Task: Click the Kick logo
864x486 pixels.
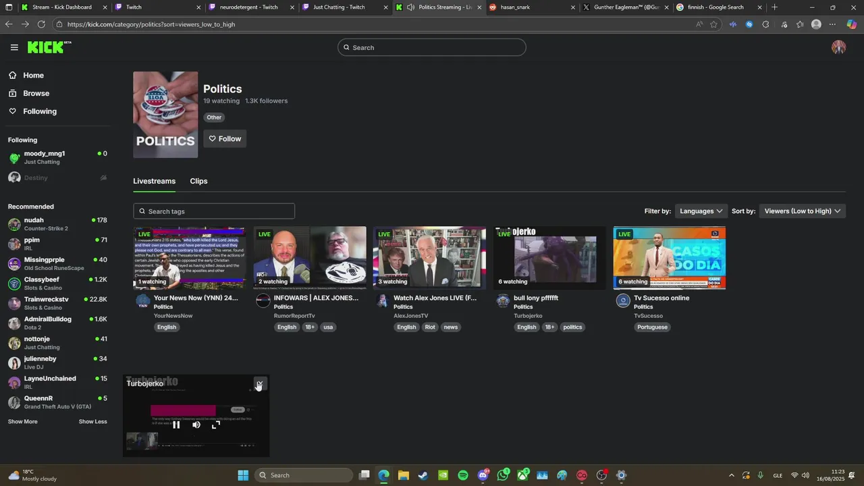Action: pyautogui.click(x=49, y=47)
